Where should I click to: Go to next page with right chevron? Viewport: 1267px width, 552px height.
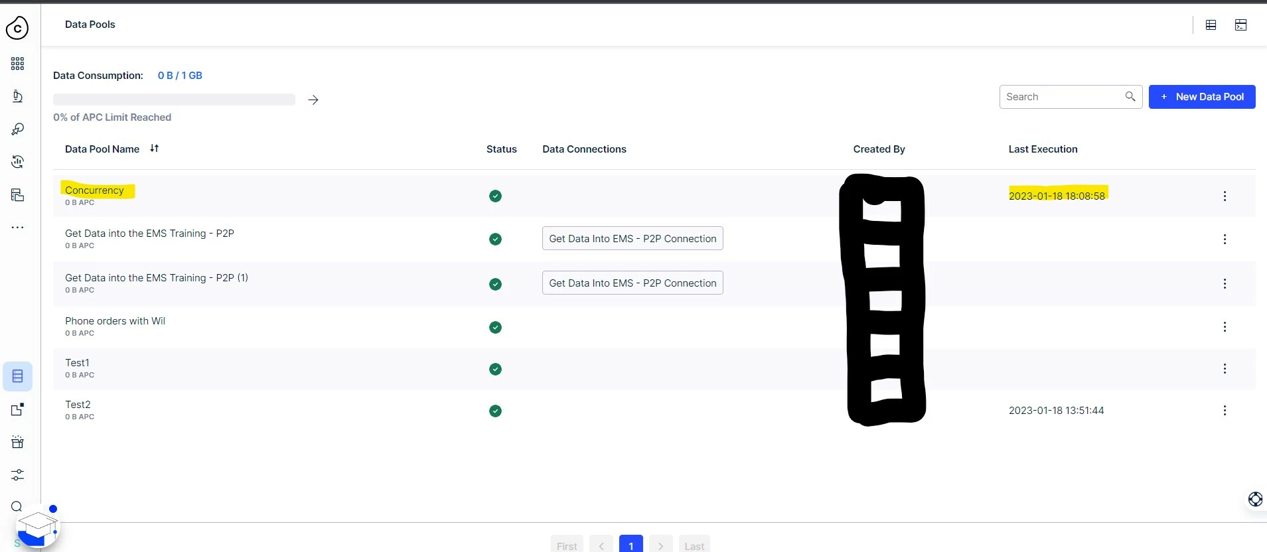[x=661, y=545]
